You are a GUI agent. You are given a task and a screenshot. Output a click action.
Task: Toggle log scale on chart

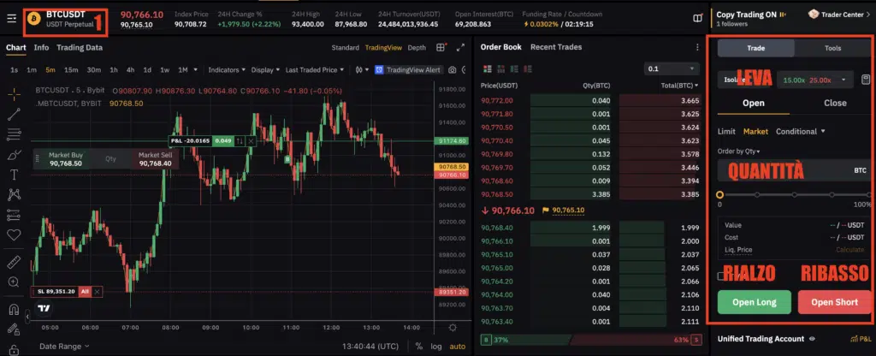pos(435,347)
